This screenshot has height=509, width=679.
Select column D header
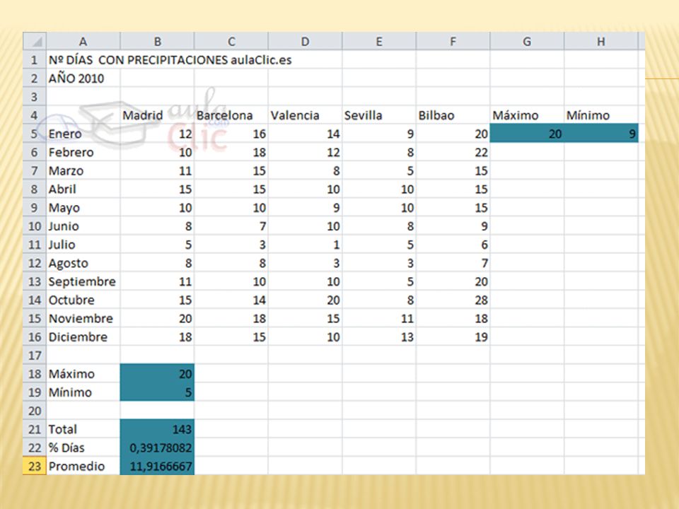coord(305,41)
